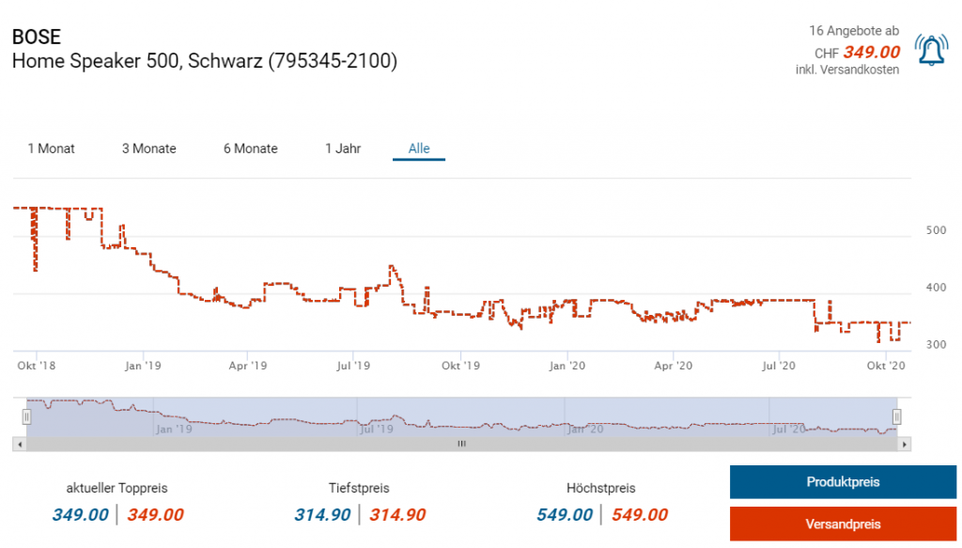
Task: Select the 1 Monat time range
Action: coord(51,149)
